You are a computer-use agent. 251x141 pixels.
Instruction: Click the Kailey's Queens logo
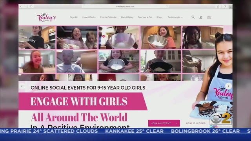click(46, 17)
